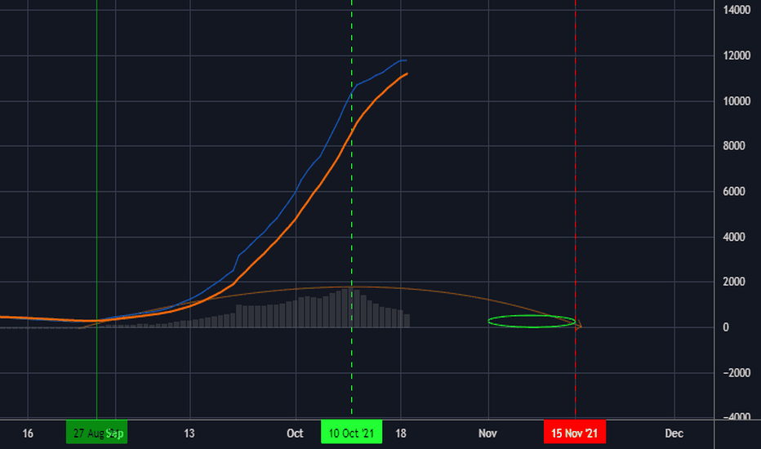
Task: Click the 14000 price axis label
Action: pyautogui.click(x=737, y=10)
